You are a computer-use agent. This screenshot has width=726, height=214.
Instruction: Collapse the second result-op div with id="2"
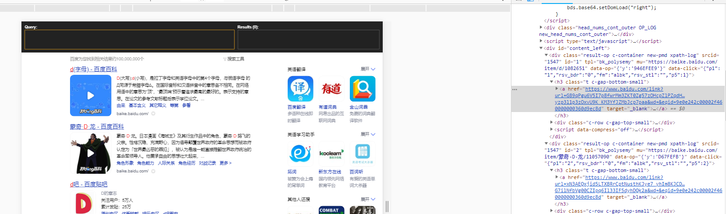(546, 144)
